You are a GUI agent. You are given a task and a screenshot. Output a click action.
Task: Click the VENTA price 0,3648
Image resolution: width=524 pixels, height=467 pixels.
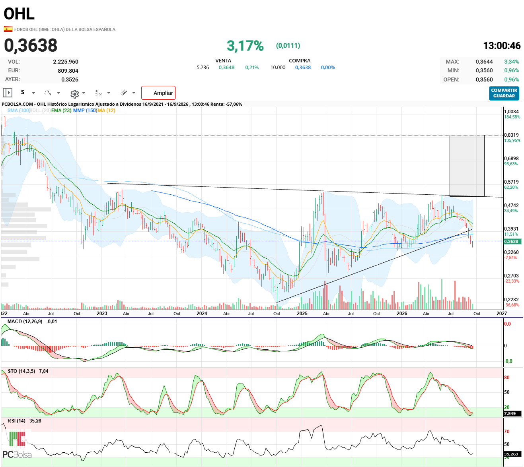(226, 68)
